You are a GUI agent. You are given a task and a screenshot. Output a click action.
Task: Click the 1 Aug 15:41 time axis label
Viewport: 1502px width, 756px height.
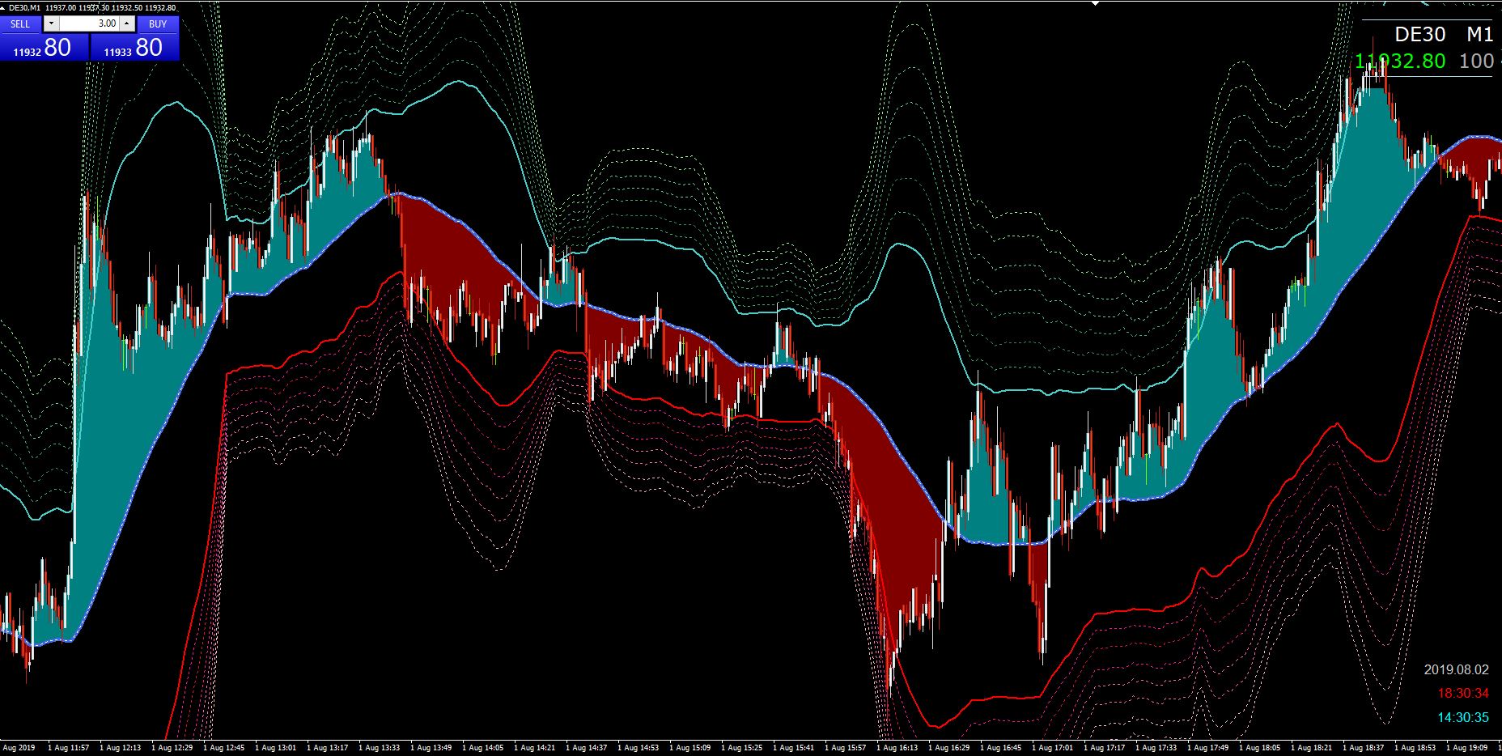click(x=793, y=748)
